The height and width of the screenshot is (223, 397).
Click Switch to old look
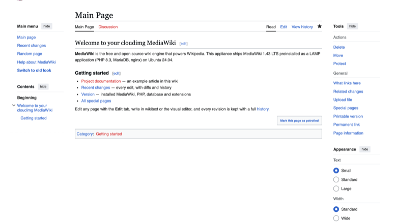(34, 71)
